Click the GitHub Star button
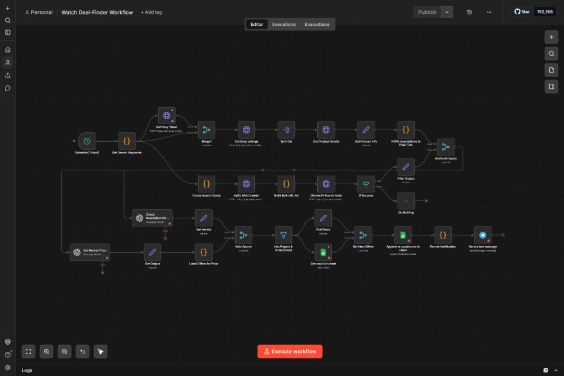Image resolution: width=564 pixels, height=376 pixels. (522, 12)
